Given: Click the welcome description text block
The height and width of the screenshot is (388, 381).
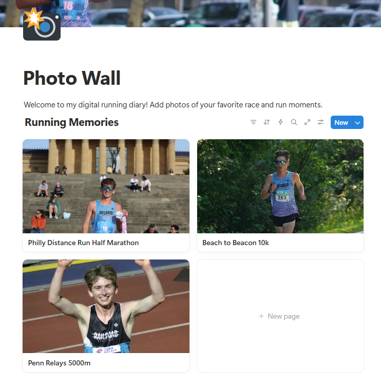Looking at the screenshot, I should (173, 105).
